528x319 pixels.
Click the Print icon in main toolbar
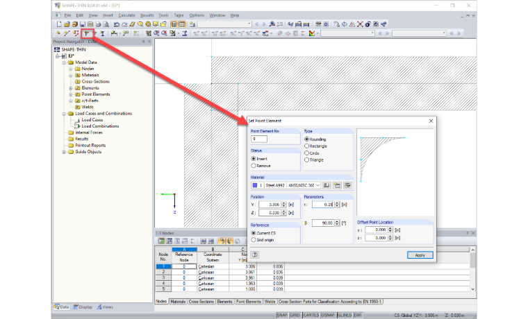tap(98, 24)
